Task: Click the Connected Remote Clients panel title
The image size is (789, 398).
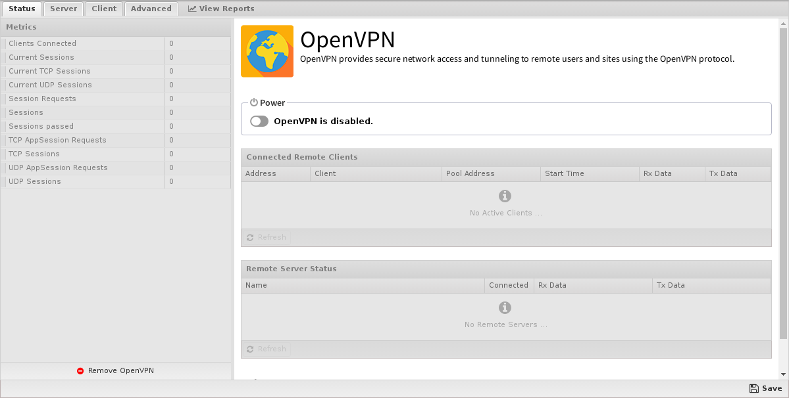Action: point(302,157)
